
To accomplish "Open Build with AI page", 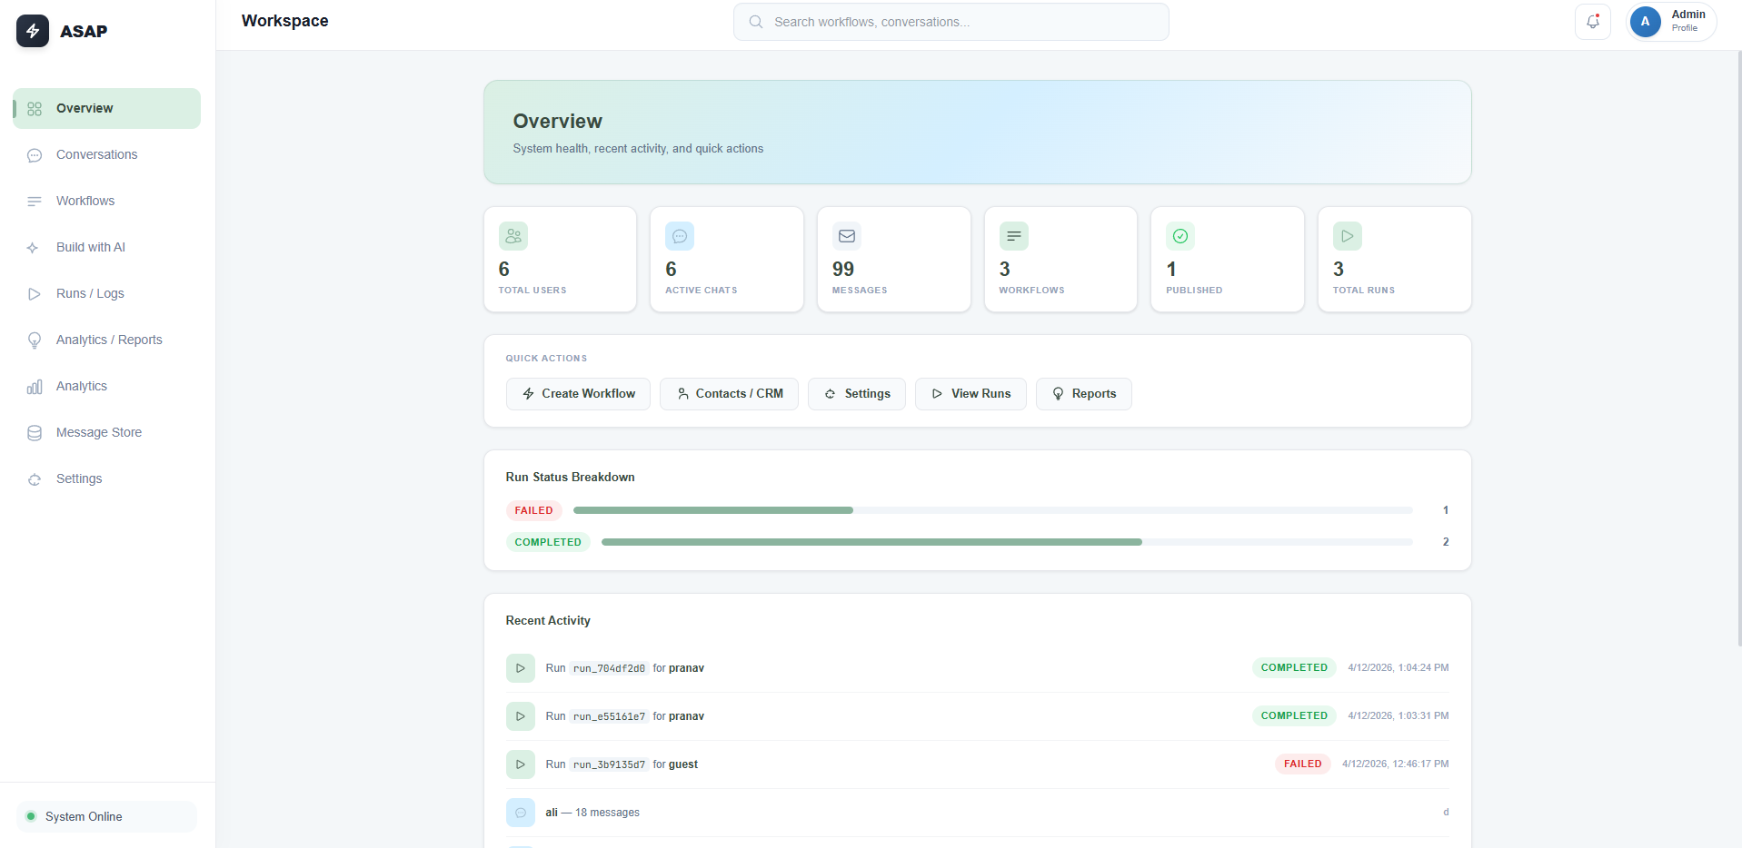I will [107, 247].
